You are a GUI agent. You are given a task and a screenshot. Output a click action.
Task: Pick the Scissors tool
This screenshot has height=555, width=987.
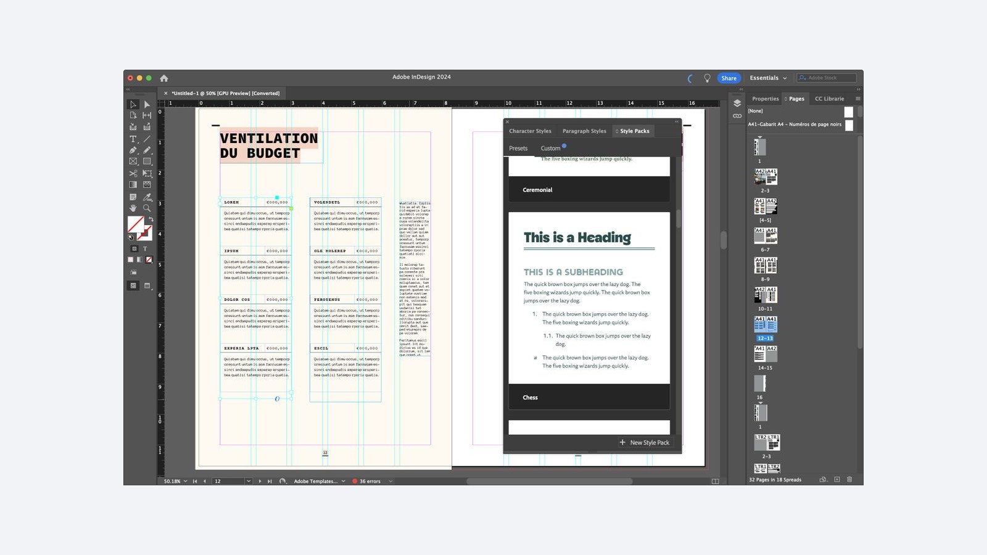133,173
